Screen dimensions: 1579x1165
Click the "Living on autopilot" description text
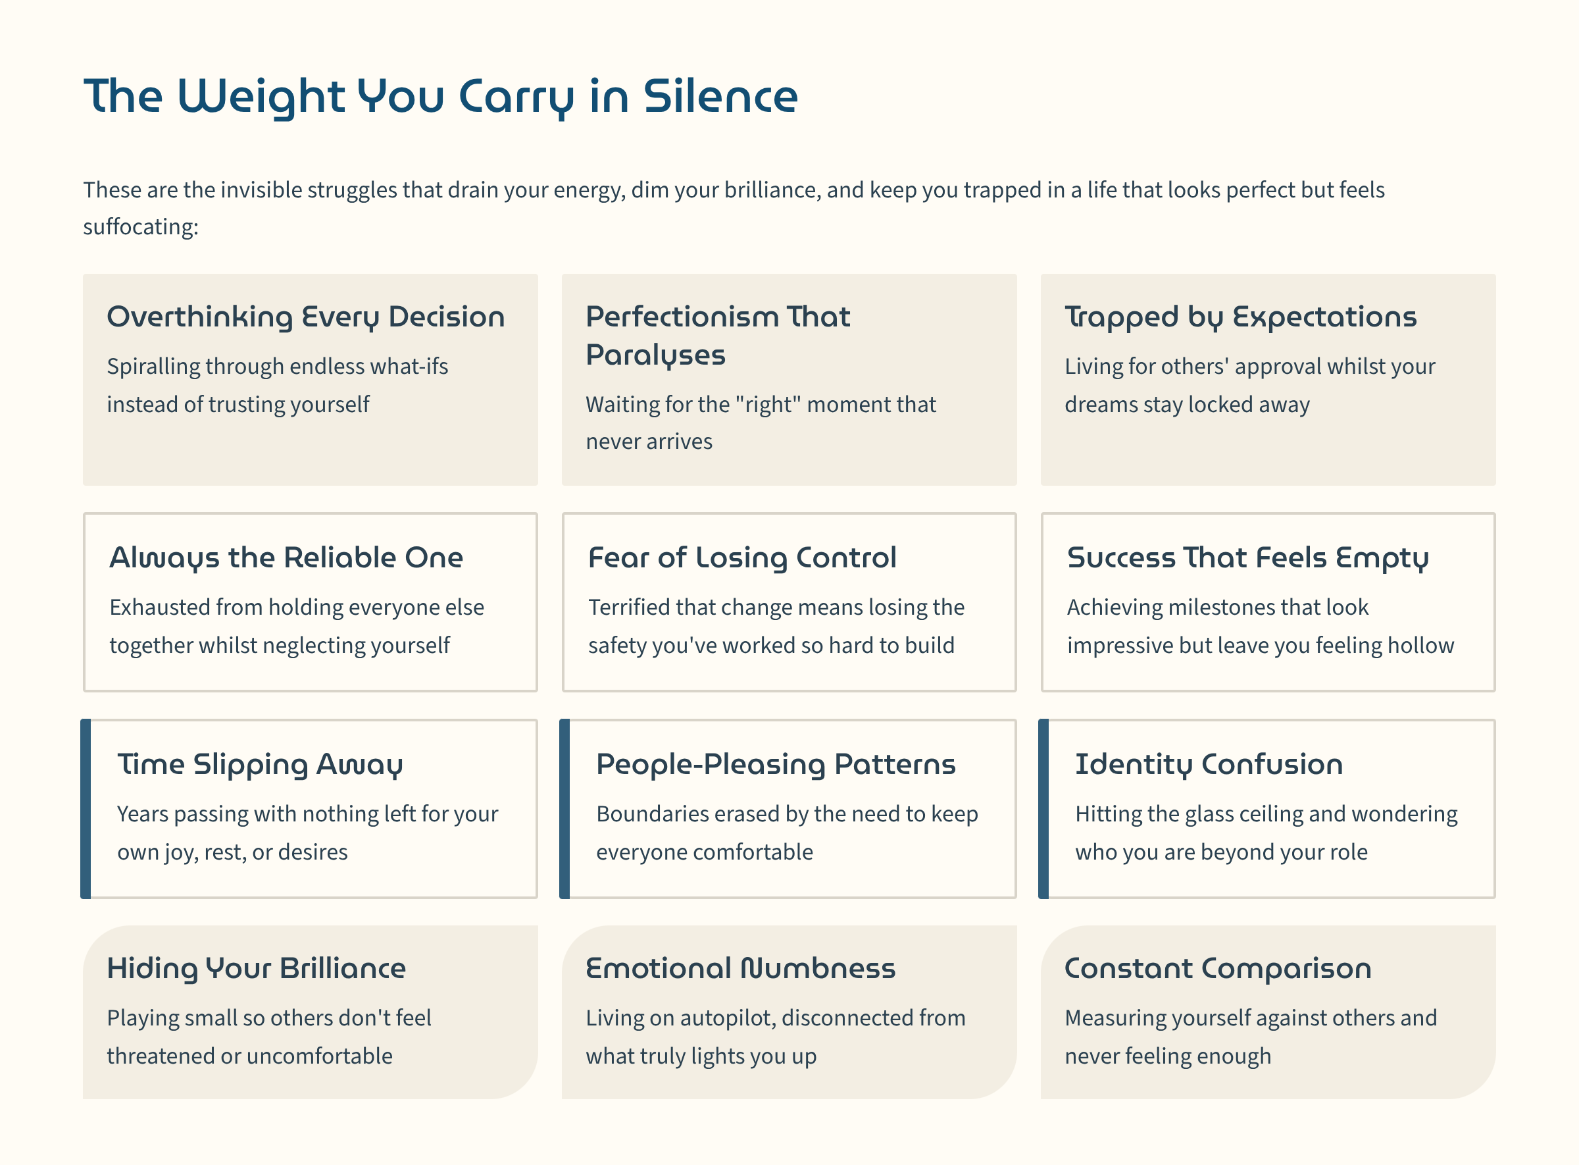pyautogui.click(x=776, y=1037)
